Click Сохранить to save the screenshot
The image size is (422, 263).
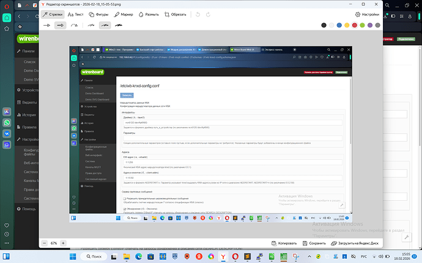click(314, 243)
